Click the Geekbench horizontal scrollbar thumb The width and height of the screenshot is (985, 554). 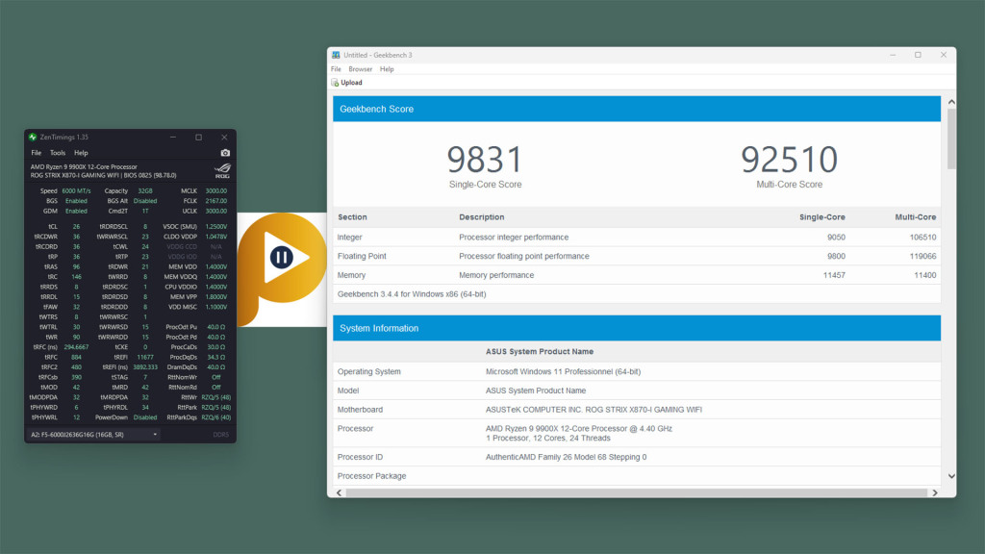(637, 493)
